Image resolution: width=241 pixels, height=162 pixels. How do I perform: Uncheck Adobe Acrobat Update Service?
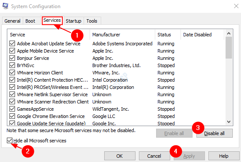point(12,44)
